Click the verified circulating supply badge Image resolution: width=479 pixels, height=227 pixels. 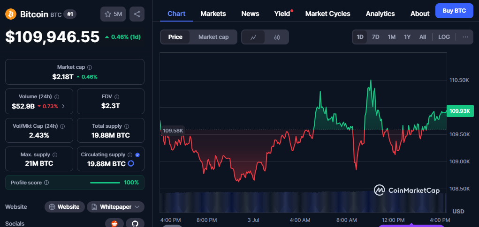coord(137,155)
